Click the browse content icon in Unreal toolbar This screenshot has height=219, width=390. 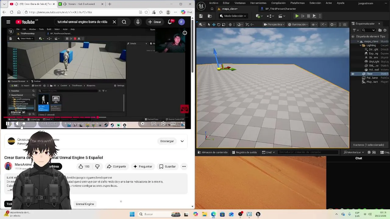click(x=210, y=16)
